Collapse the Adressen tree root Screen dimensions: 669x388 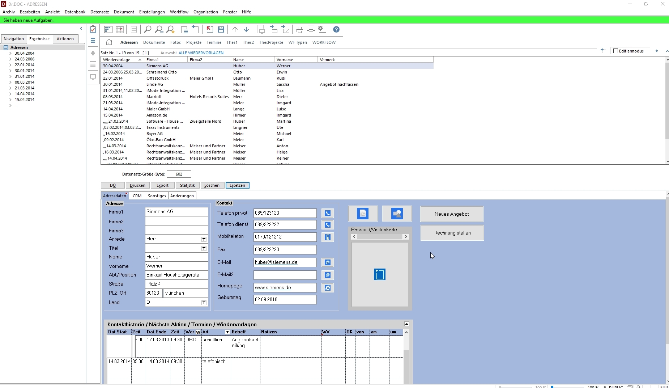click(x=6, y=47)
